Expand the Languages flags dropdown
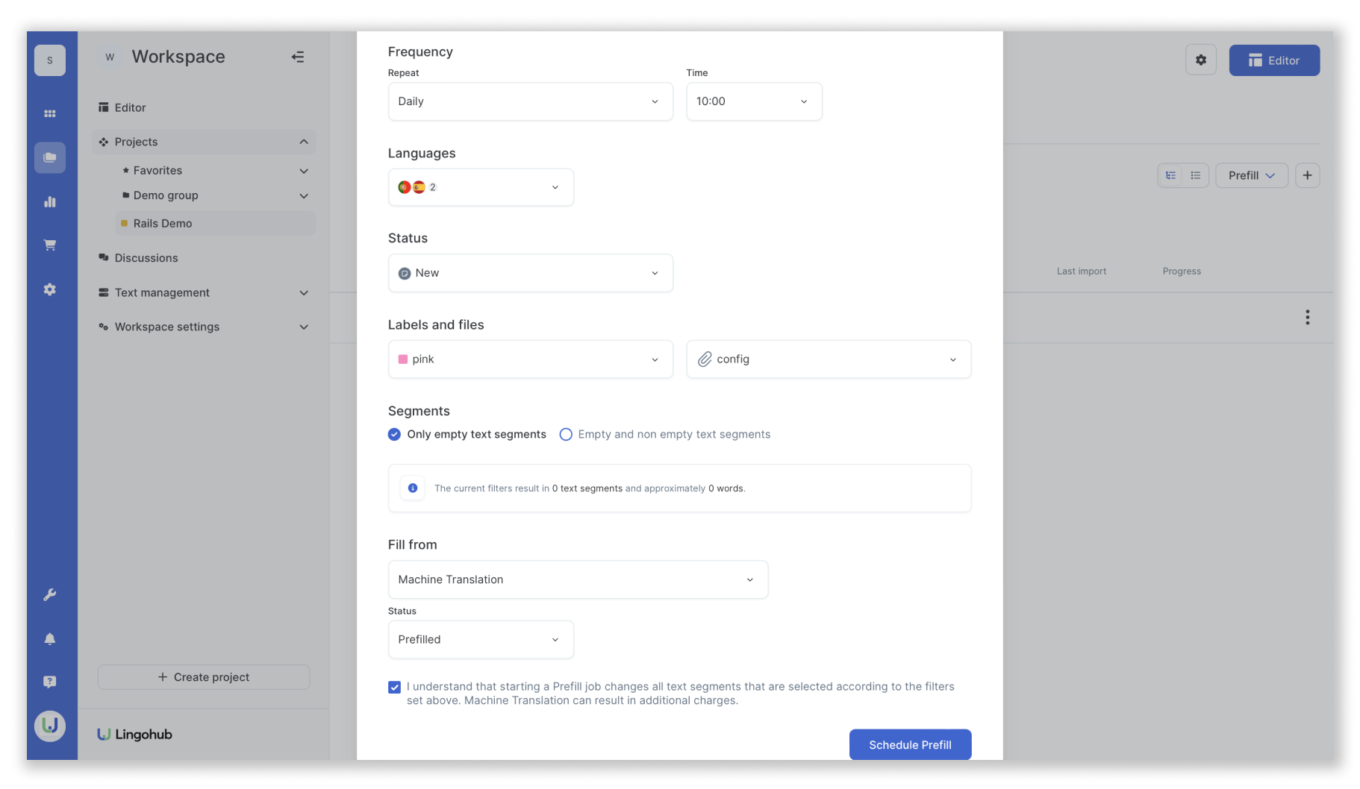The image size is (1360, 789). (x=481, y=187)
